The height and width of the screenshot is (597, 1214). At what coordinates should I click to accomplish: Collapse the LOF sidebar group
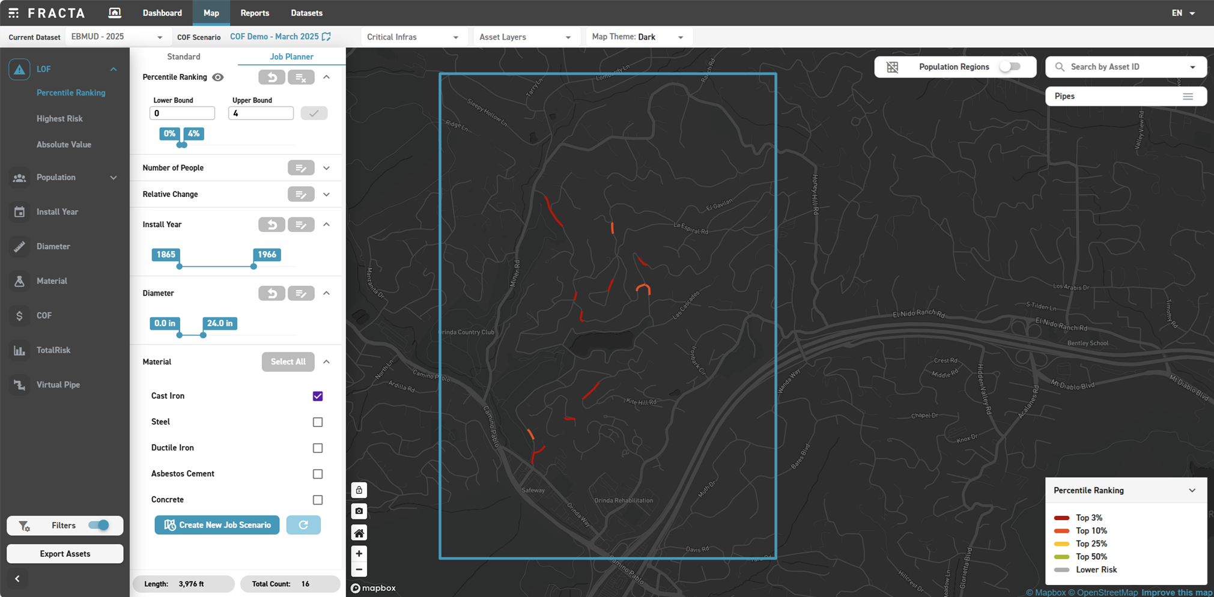coord(114,70)
